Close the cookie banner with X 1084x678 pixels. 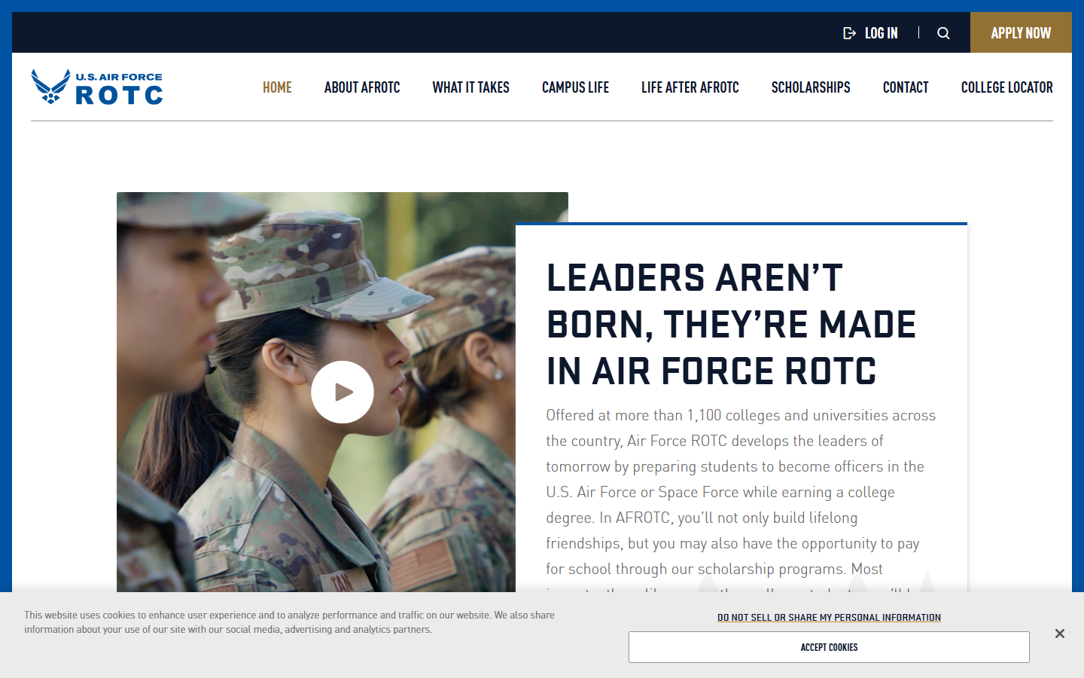coord(1059,634)
